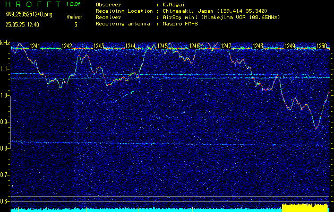
Task: Click the HROFFT program title
Action: 34,4
